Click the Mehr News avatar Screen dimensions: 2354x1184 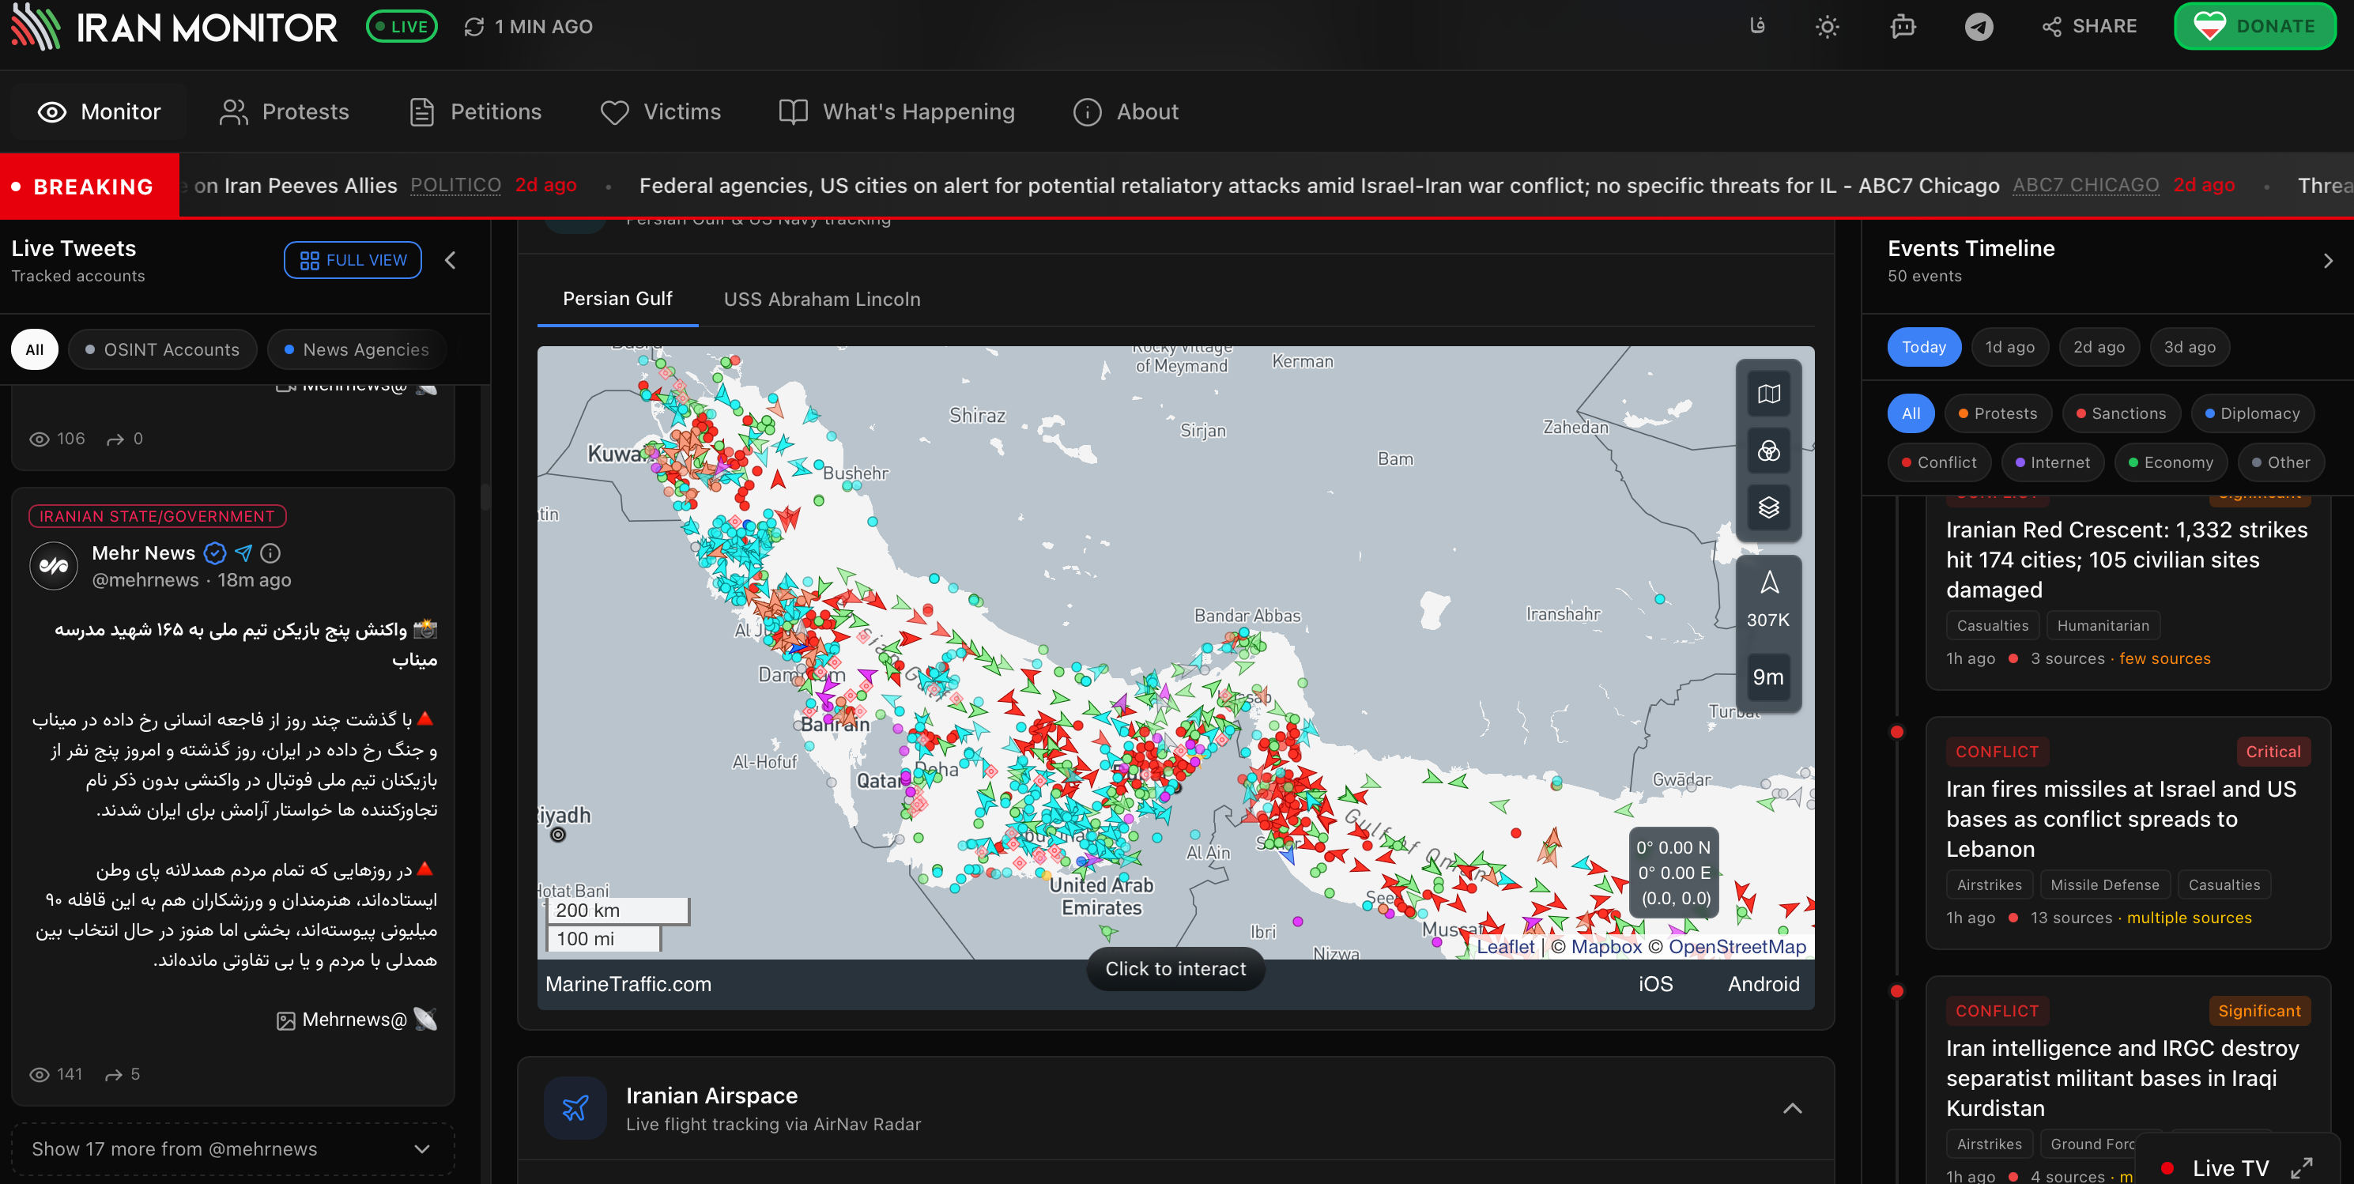point(53,565)
